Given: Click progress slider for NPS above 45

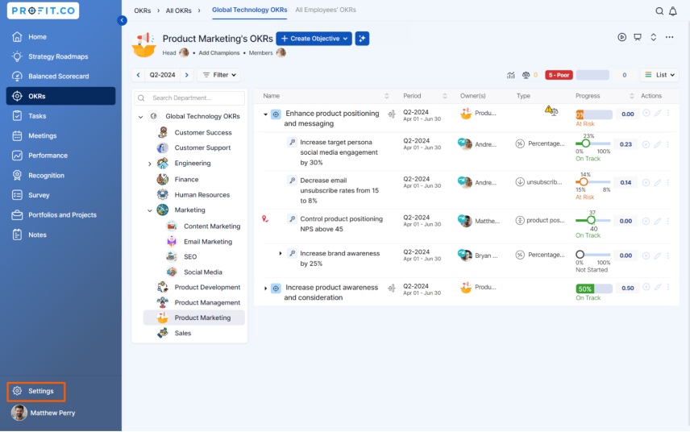Looking at the screenshot, I should [x=592, y=220].
